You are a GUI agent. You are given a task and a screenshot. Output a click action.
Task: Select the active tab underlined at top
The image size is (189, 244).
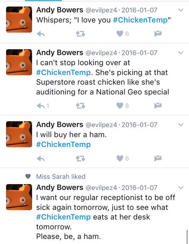click(x=43, y=0)
